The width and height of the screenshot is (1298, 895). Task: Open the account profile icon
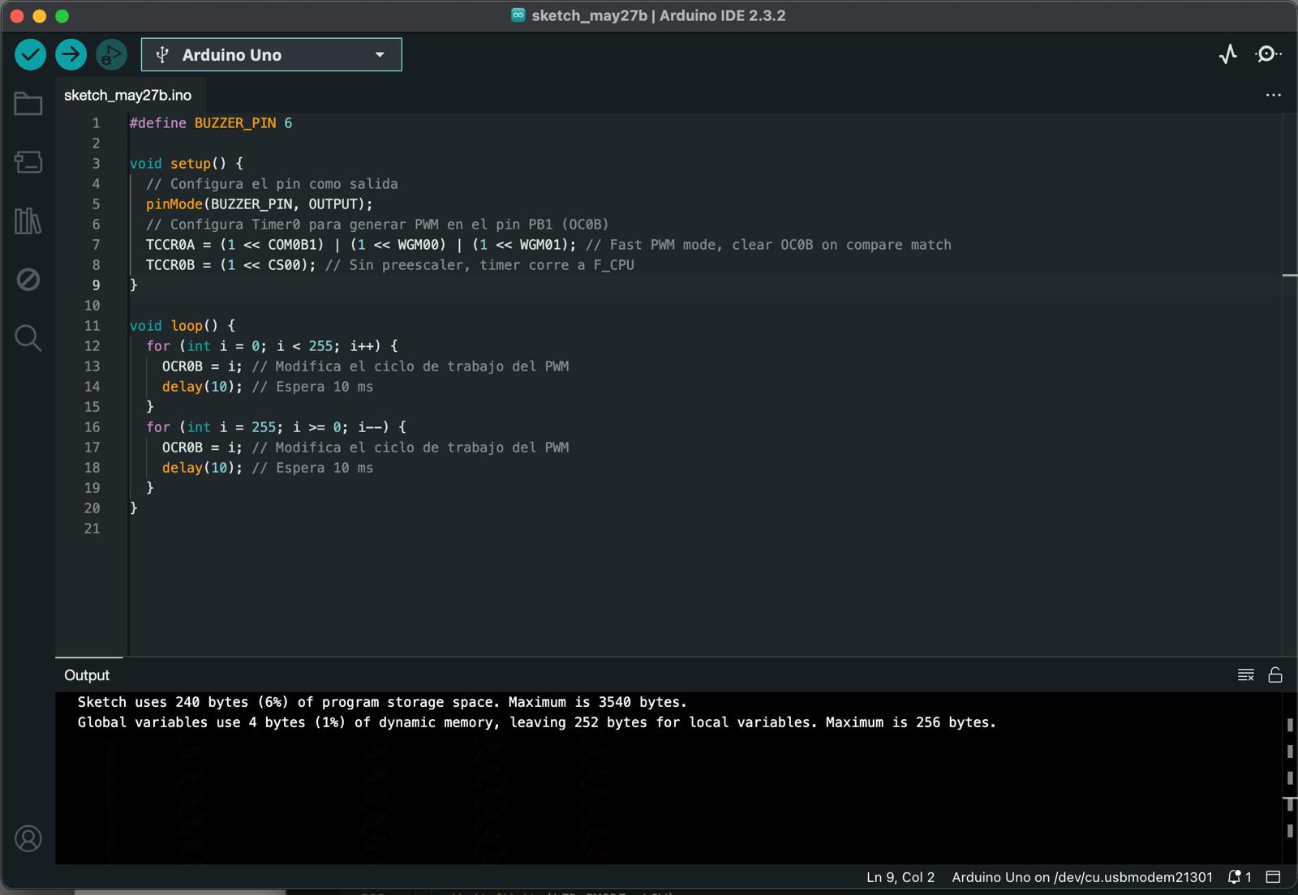tap(28, 838)
